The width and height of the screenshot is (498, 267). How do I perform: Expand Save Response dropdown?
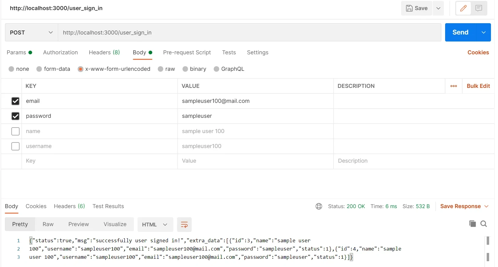click(486, 206)
